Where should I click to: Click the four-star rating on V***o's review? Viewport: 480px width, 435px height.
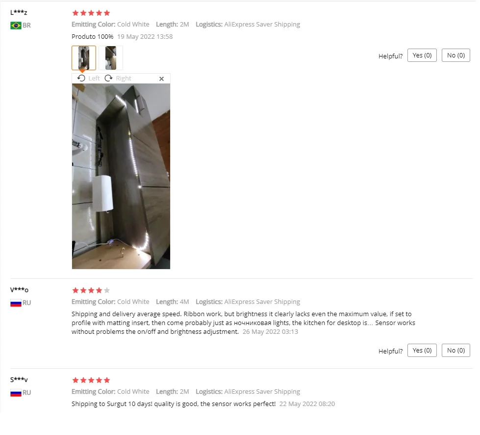pyautogui.click(x=91, y=290)
